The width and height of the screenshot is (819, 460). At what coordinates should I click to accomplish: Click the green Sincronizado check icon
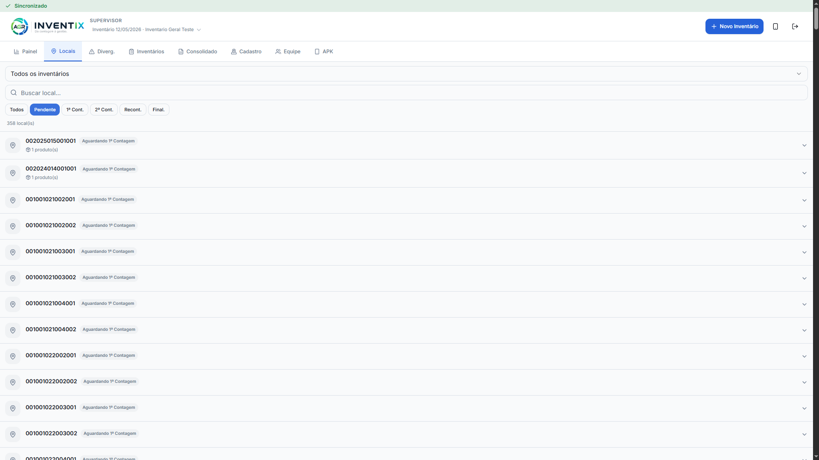point(8,6)
